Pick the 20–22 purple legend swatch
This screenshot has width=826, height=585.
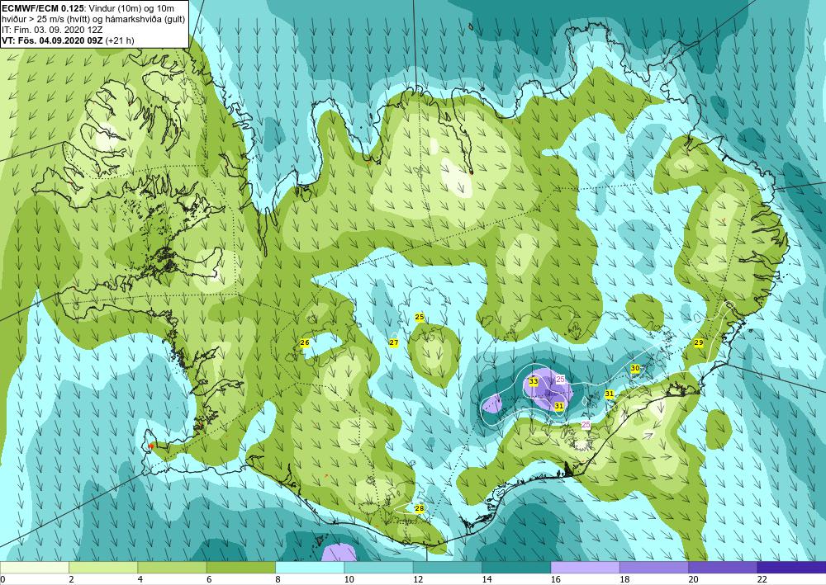point(723,567)
